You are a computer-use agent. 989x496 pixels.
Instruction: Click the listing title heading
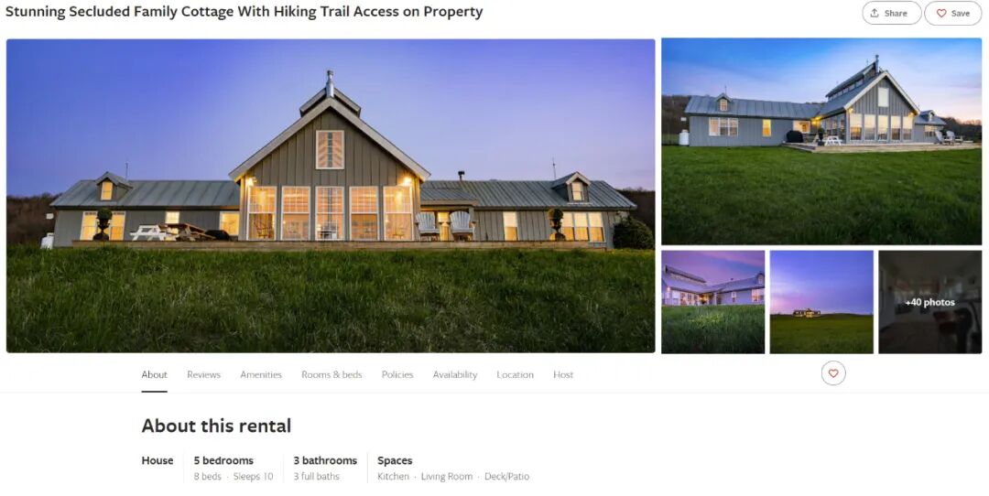[244, 11]
